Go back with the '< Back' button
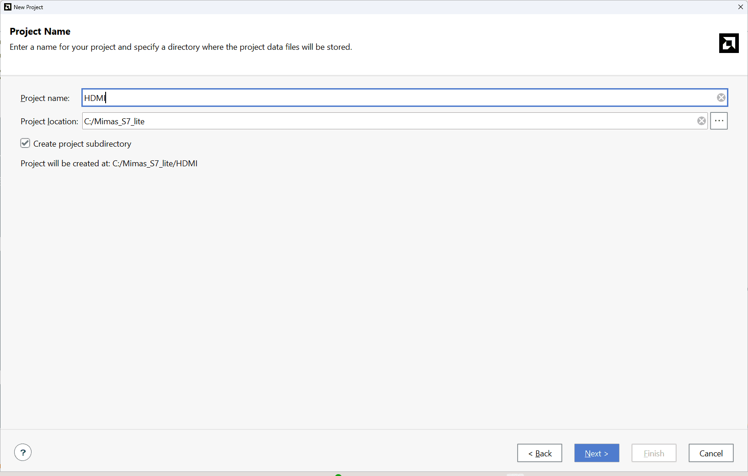Viewport: 748px width, 476px height. (540, 453)
